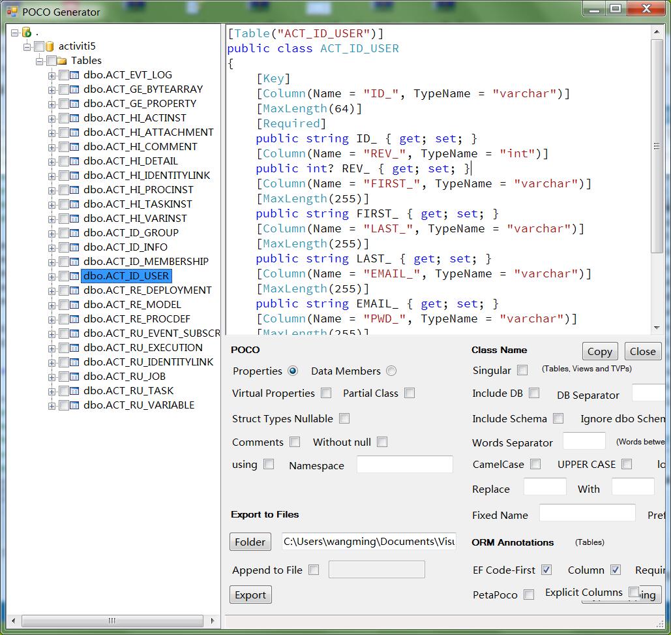671x635 pixels.
Task: Click the tree panel scroll right arrow
Action: [213, 621]
